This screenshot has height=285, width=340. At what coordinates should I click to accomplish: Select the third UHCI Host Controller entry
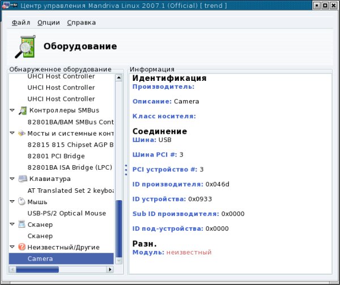coord(61,99)
